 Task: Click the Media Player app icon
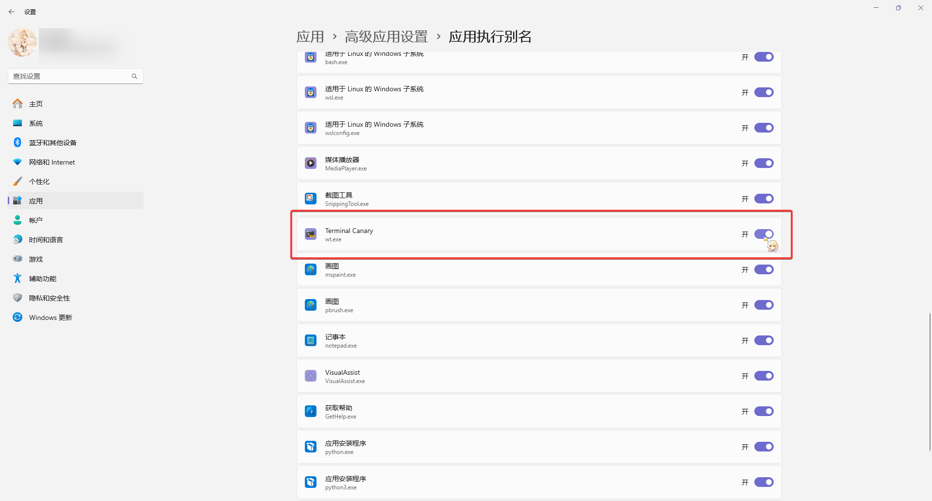pos(311,164)
